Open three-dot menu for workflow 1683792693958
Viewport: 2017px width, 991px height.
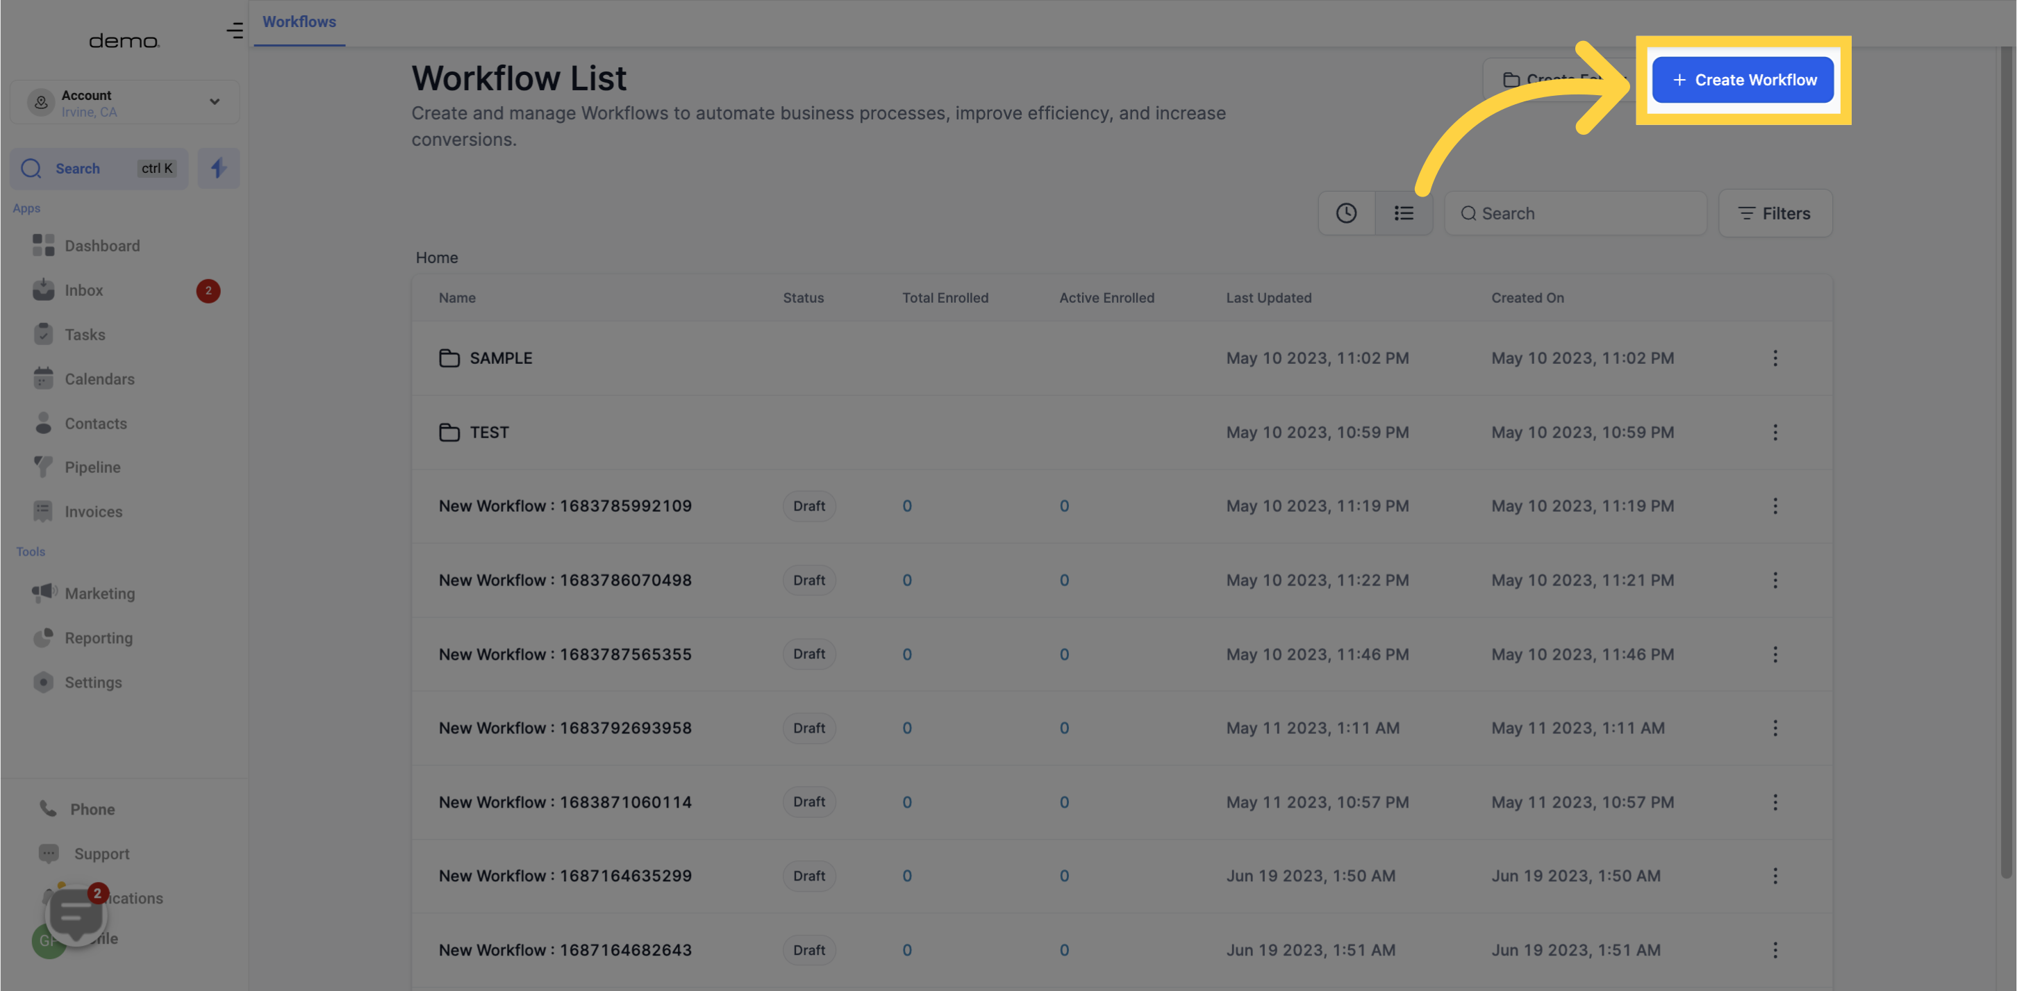[1775, 728]
